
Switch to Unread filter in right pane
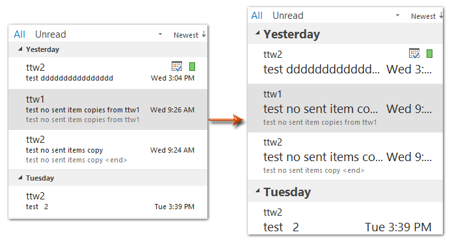click(288, 16)
